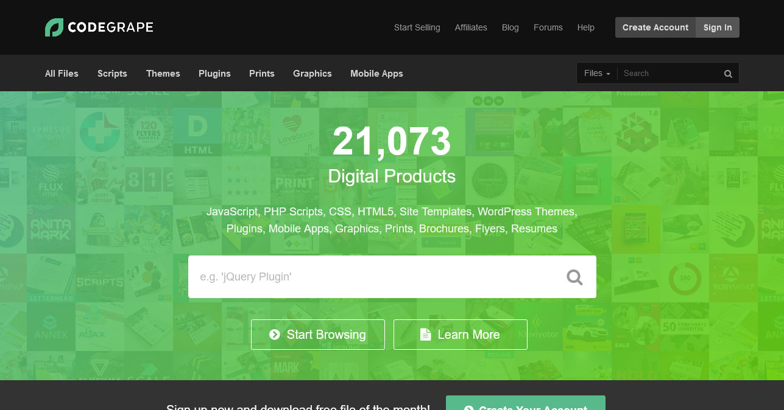Image resolution: width=784 pixels, height=410 pixels.
Task: Open the Affiliates link
Action: tap(471, 27)
